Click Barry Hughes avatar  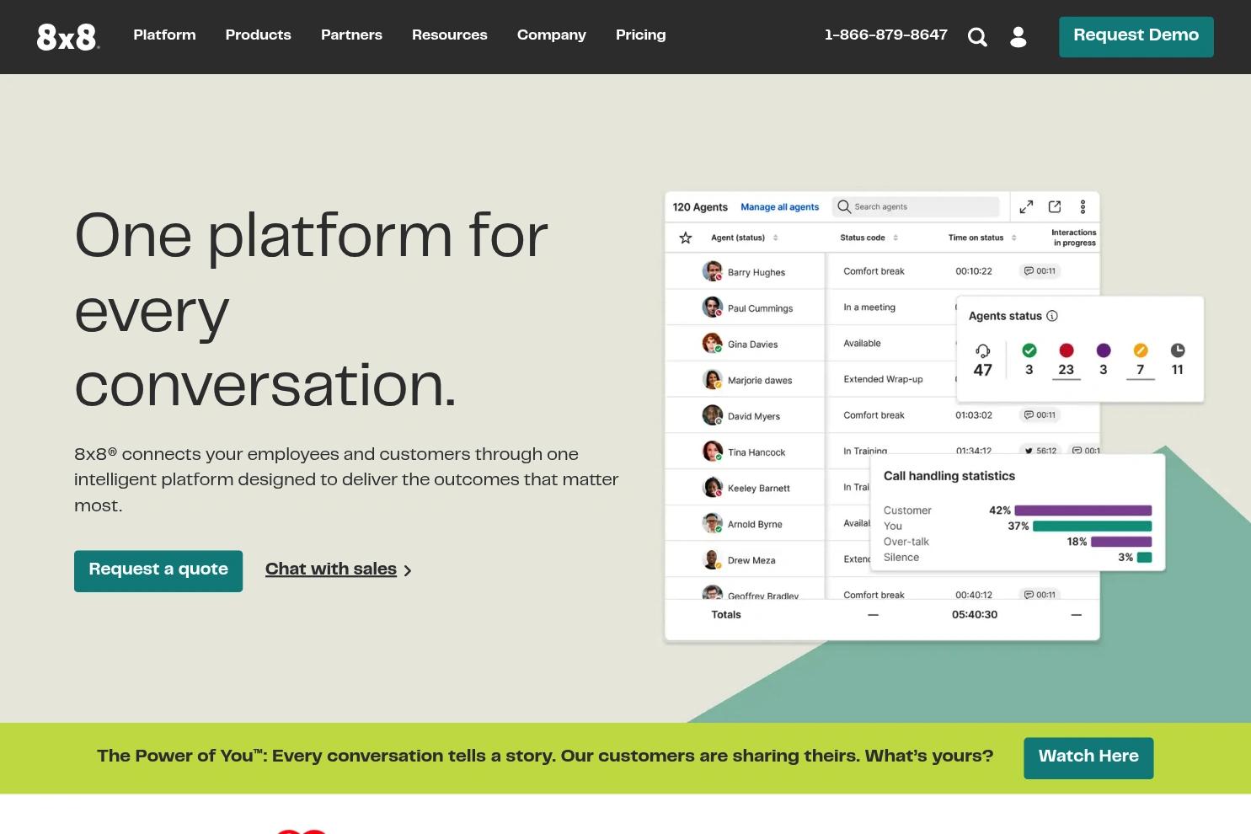click(x=713, y=271)
